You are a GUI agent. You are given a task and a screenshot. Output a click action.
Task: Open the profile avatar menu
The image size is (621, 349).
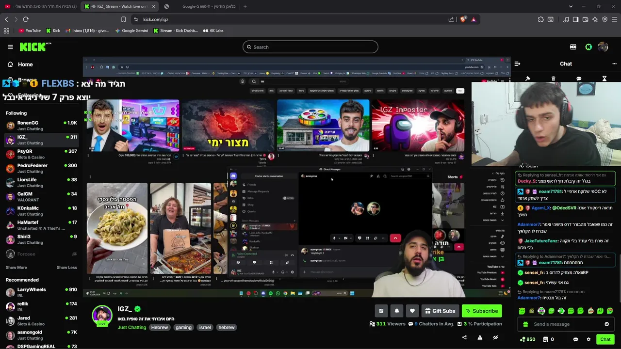tap(603, 47)
